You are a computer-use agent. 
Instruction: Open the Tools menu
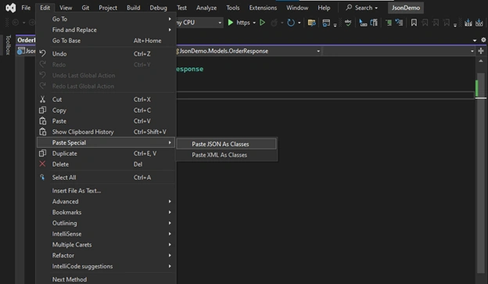click(233, 8)
